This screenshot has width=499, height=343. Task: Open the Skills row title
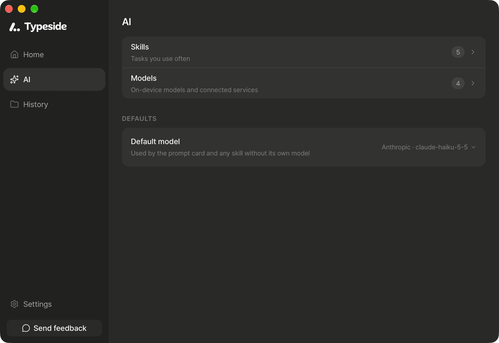(x=140, y=47)
